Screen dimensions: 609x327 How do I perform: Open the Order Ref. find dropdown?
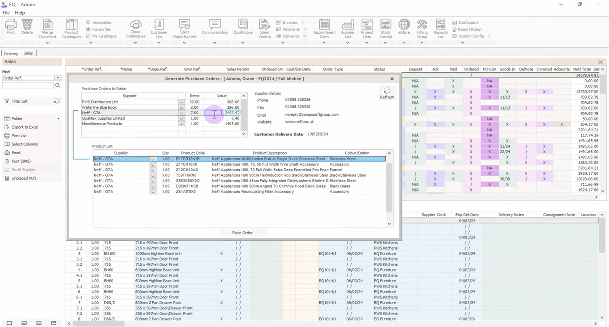click(x=58, y=78)
